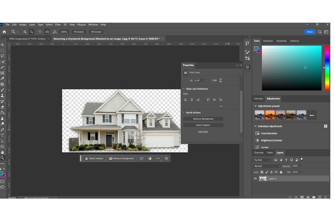This screenshot has width=335, height=223.
Task: Click the Home icon in options bar
Action: click(x=4, y=32)
